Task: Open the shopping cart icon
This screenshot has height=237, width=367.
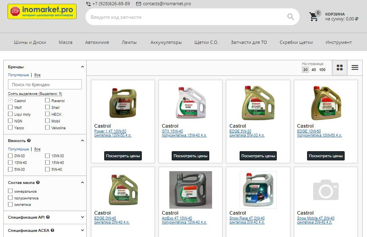Action: click(313, 17)
